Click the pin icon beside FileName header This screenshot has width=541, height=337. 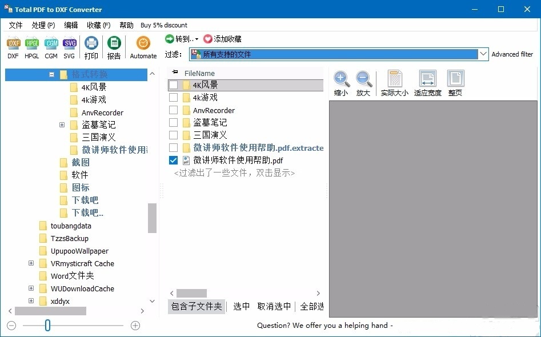tap(175, 73)
